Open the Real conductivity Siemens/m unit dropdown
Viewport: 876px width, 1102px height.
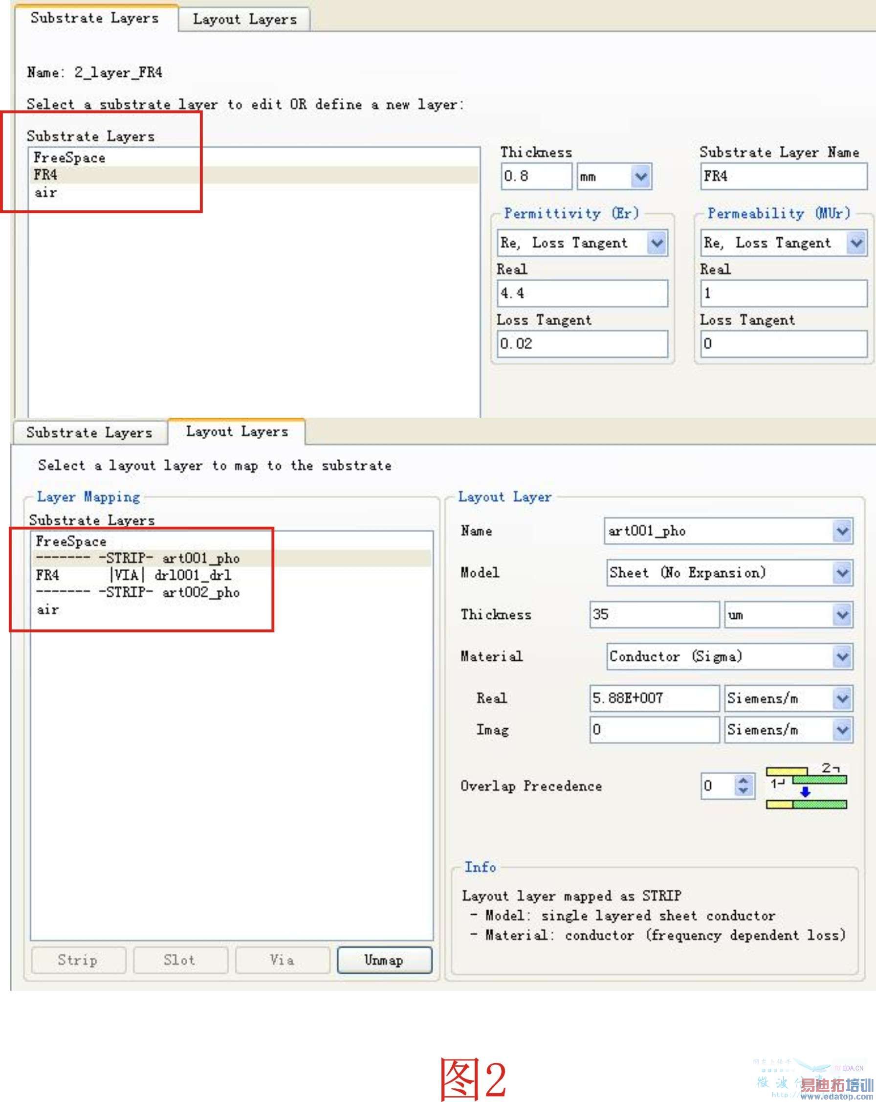click(788, 699)
